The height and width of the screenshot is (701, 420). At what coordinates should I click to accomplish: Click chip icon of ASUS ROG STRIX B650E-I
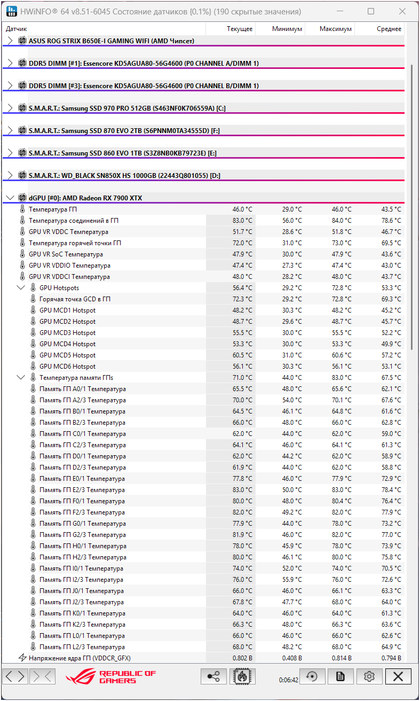22,41
